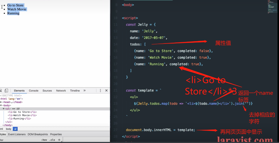This screenshot has width=279, height=143.
Task: Toggle the device toolbar icon in DevTools
Action: [x=6, y=90]
